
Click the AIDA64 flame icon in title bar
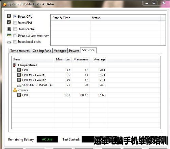click(x=4, y=4)
